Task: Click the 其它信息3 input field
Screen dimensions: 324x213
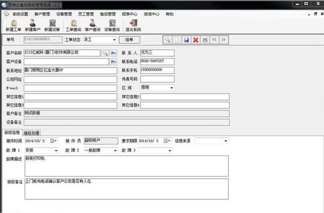Action: click(70, 105)
